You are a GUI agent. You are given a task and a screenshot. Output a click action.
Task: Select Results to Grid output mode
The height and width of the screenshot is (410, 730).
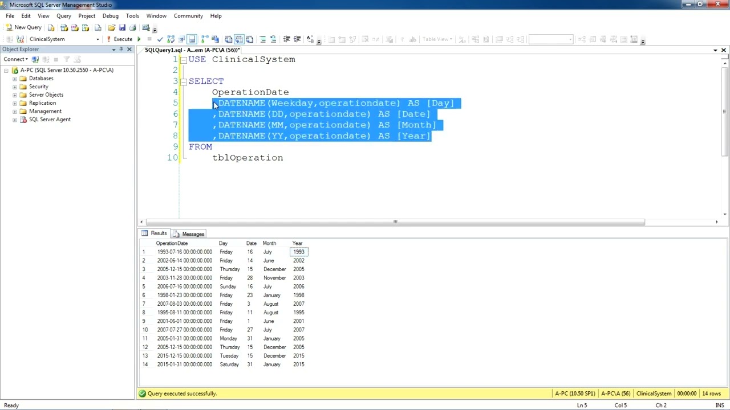pos(239,39)
